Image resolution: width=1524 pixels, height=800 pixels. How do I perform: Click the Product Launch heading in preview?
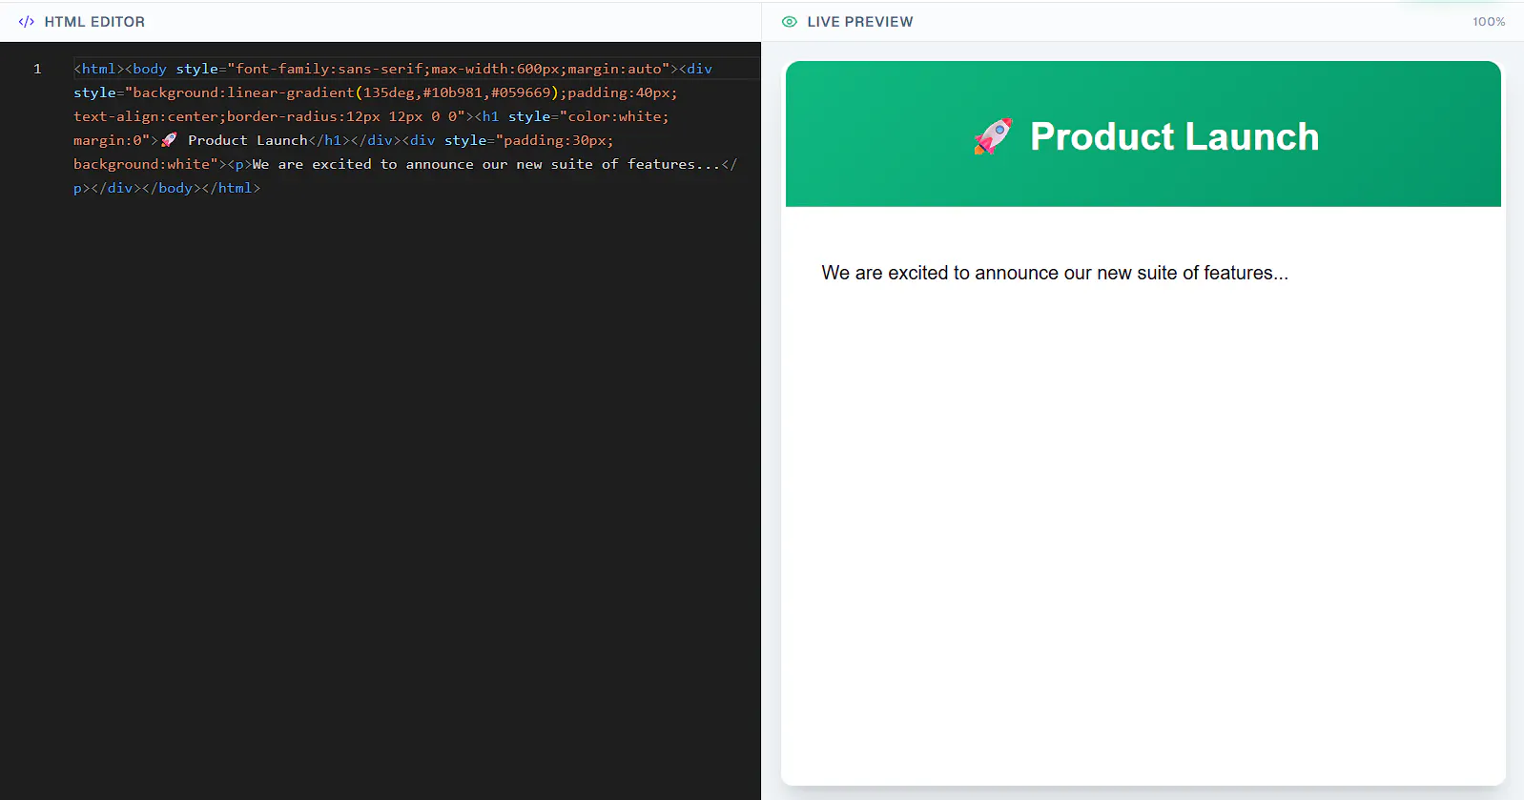tap(1174, 136)
